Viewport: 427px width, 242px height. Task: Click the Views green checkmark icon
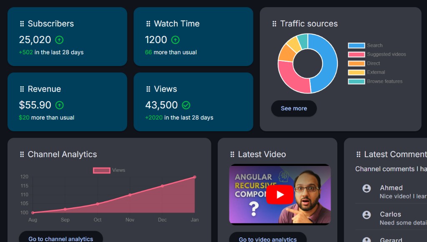tap(186, 105)
